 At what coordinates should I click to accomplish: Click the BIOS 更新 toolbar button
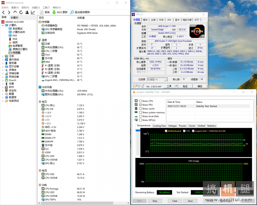click(x=60, y=12)
